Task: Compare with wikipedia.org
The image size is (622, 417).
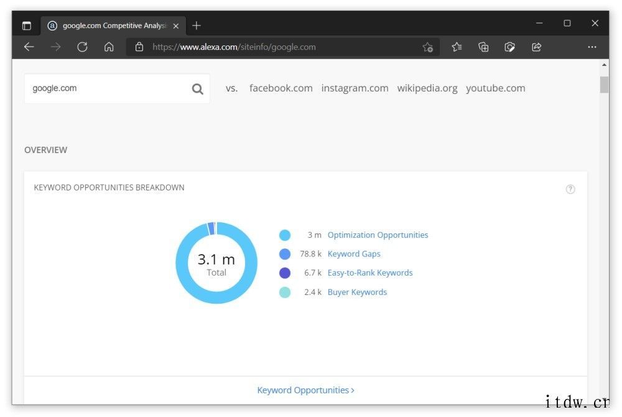Action: 427,88
